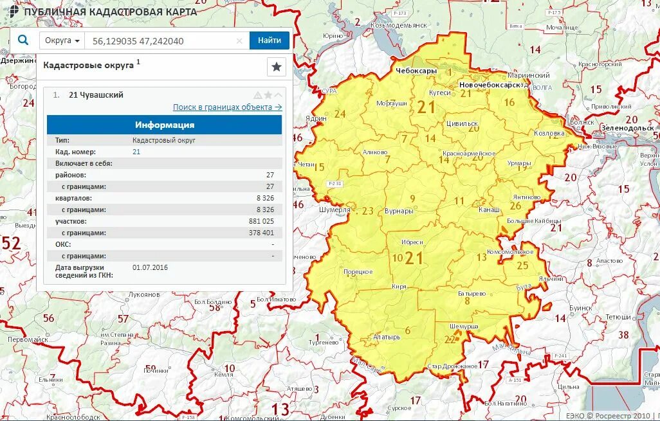The height and width of the screenshot is (421, 660).
Task: Click the Урмары label on the map
Action: (519, 163)
